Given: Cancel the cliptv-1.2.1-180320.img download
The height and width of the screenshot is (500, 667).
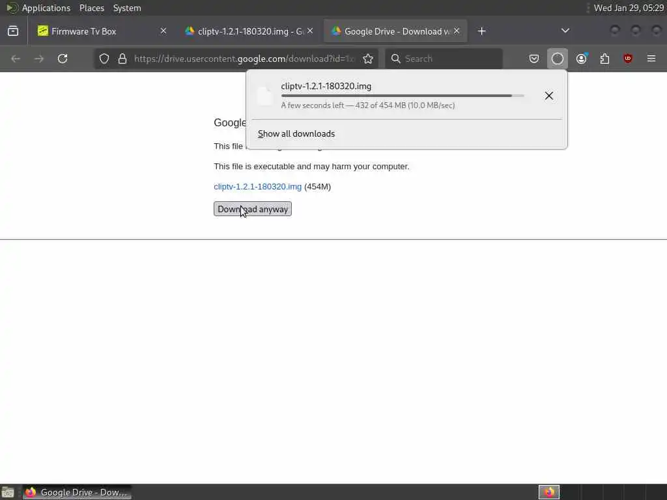Looking at the screenshot, I should click(548, 96).
